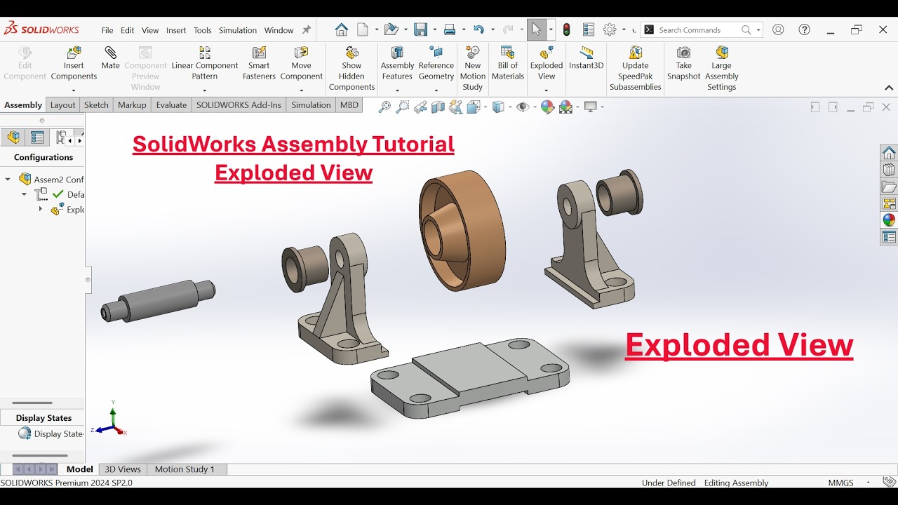Click Previous View icon
This screenshot has width=898, height=505.
420,107
